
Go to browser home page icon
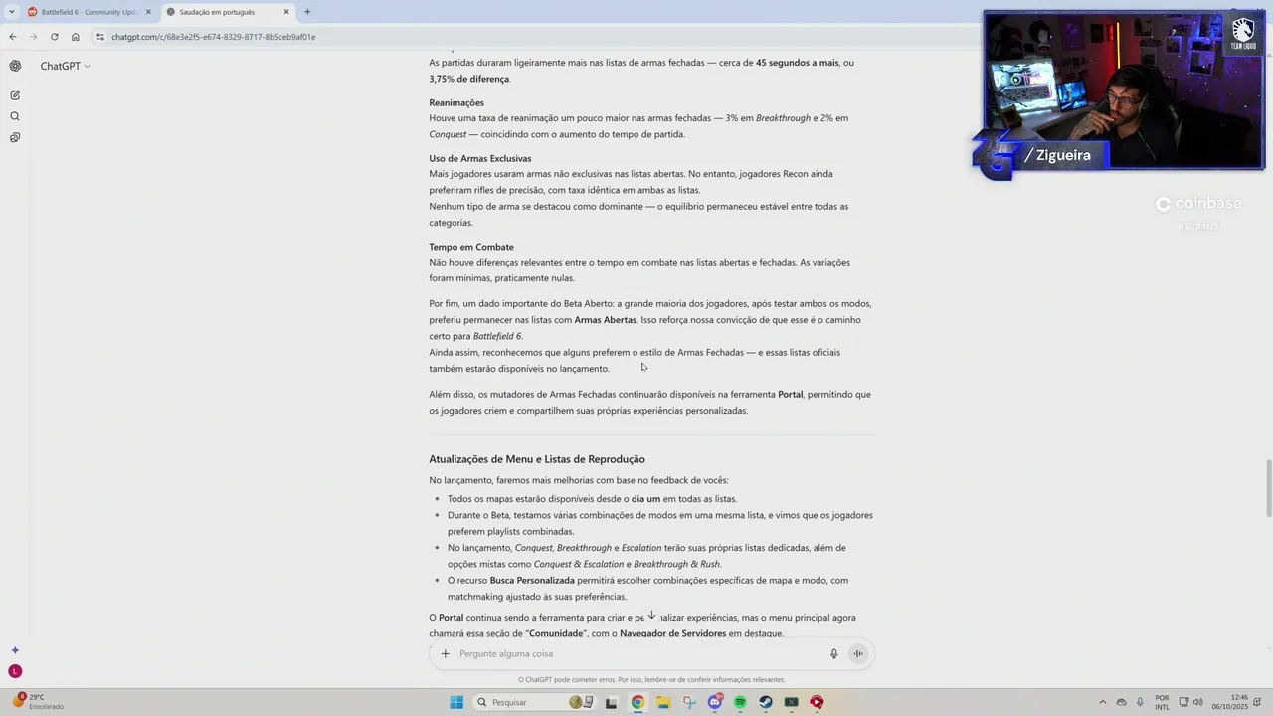[75, 37]
